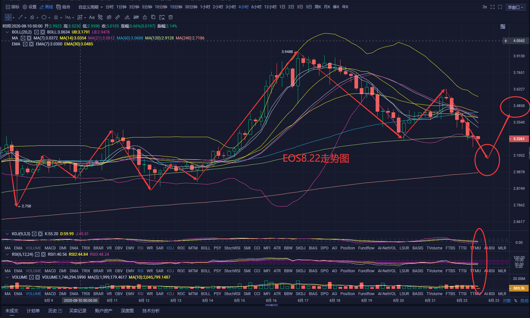
Task: Switch to the 深度图 depth chart tab
Action: (x=127, y=311)
